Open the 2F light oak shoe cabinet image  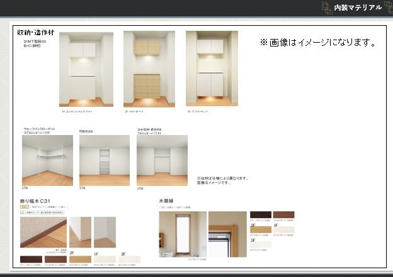[x=149, y=69]
